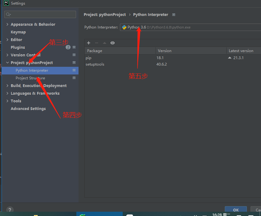Open Project Structure settings
Screen dimensions: 261x216
pos(30,78)
